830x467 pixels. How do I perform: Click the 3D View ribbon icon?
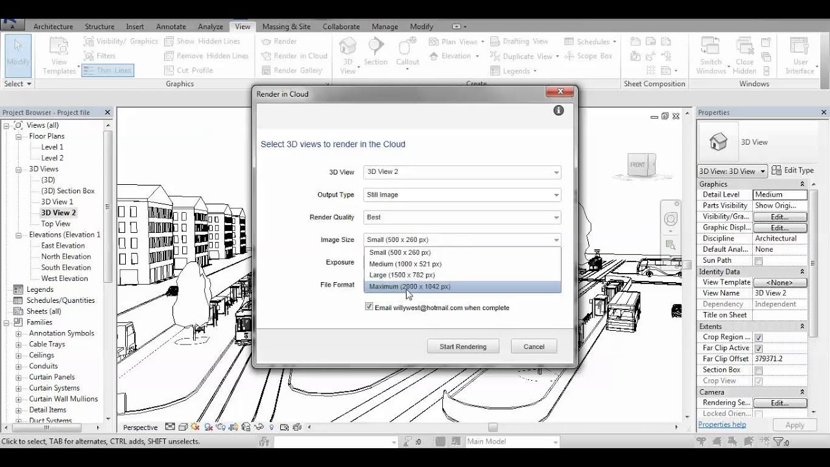coord(348,55)
